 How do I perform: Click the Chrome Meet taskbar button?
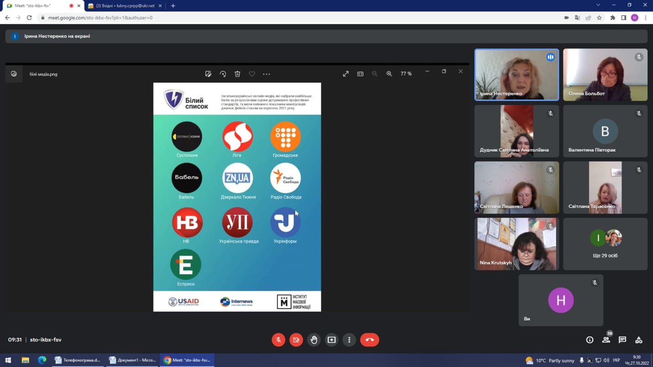tap(187, 360)
